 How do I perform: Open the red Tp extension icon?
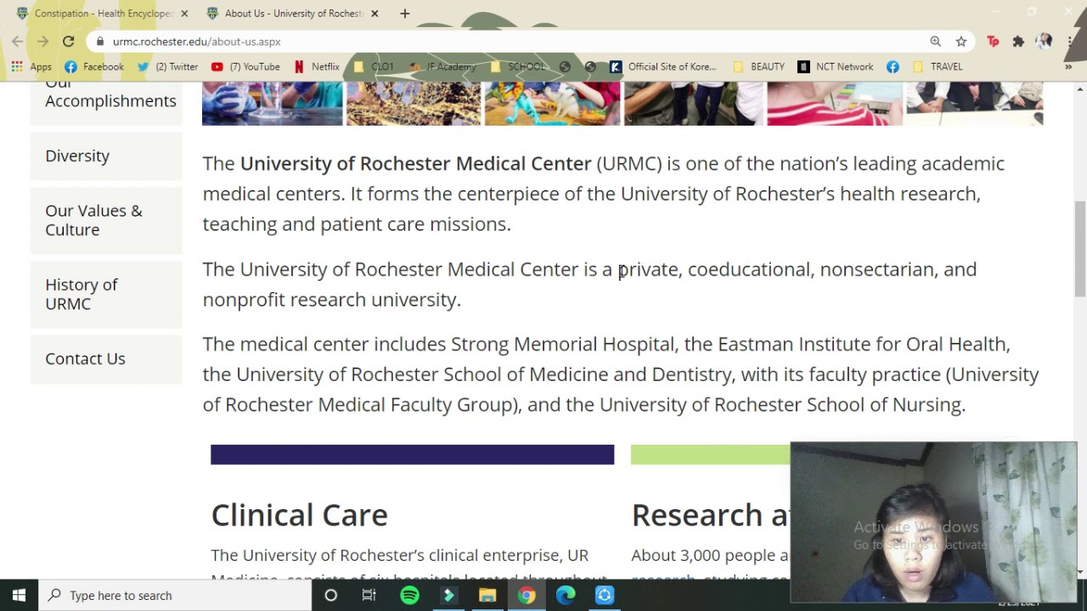tap(993, 41)
